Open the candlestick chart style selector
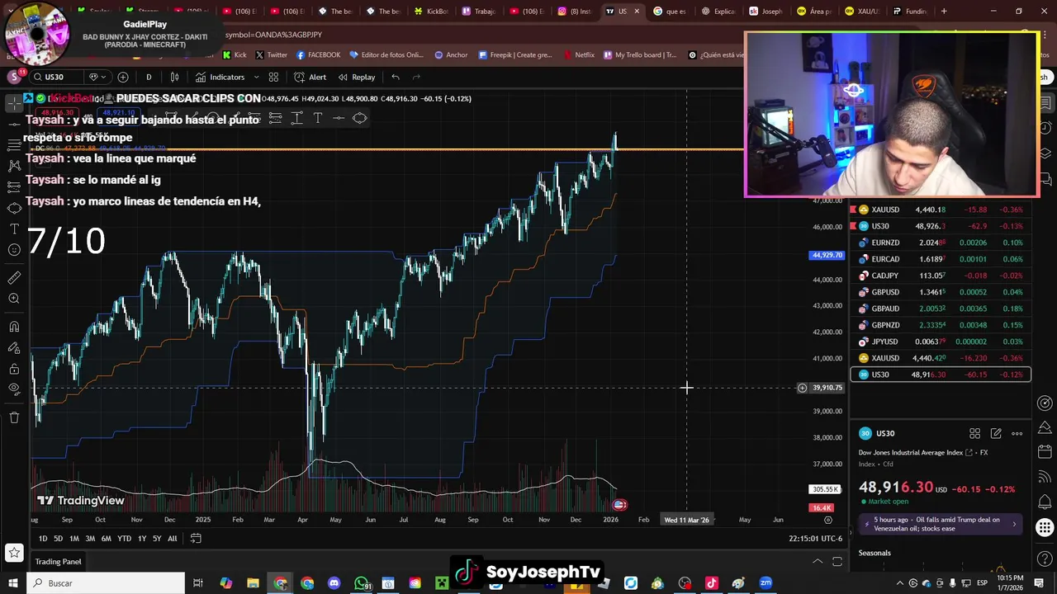Screen dimensions: 1057x594 coord(174,77)
